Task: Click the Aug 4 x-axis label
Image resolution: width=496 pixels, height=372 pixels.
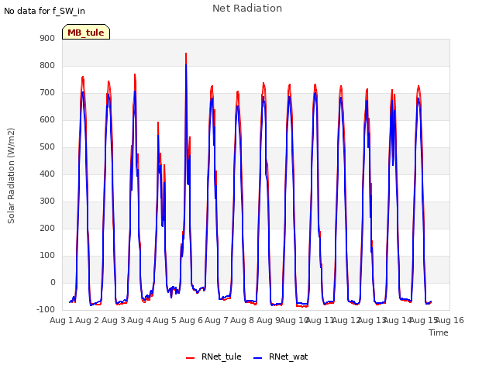Action: (139, 320)
